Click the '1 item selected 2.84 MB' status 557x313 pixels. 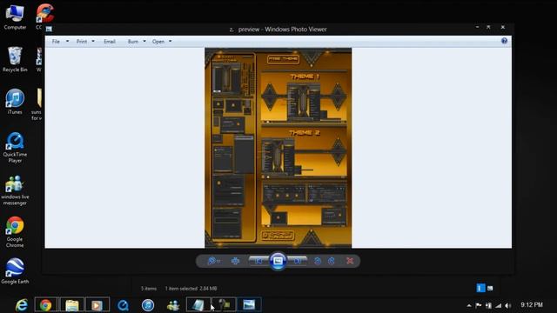click(191, 289)
